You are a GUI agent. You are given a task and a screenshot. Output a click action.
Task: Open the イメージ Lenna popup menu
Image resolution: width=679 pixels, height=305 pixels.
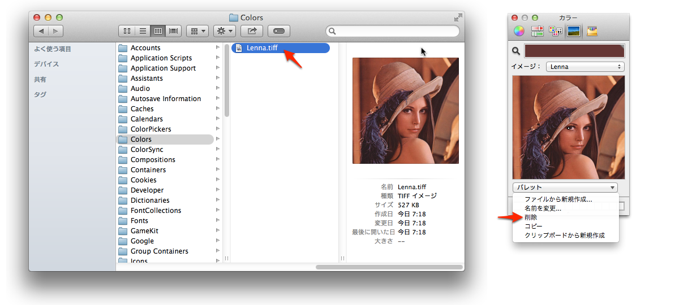coord(585,67)
